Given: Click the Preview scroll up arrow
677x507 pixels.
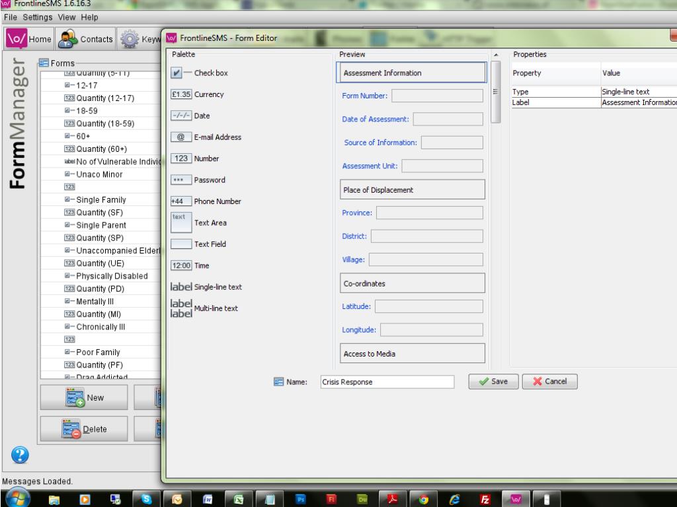Looking at the screenshot, I should point(496,55).
